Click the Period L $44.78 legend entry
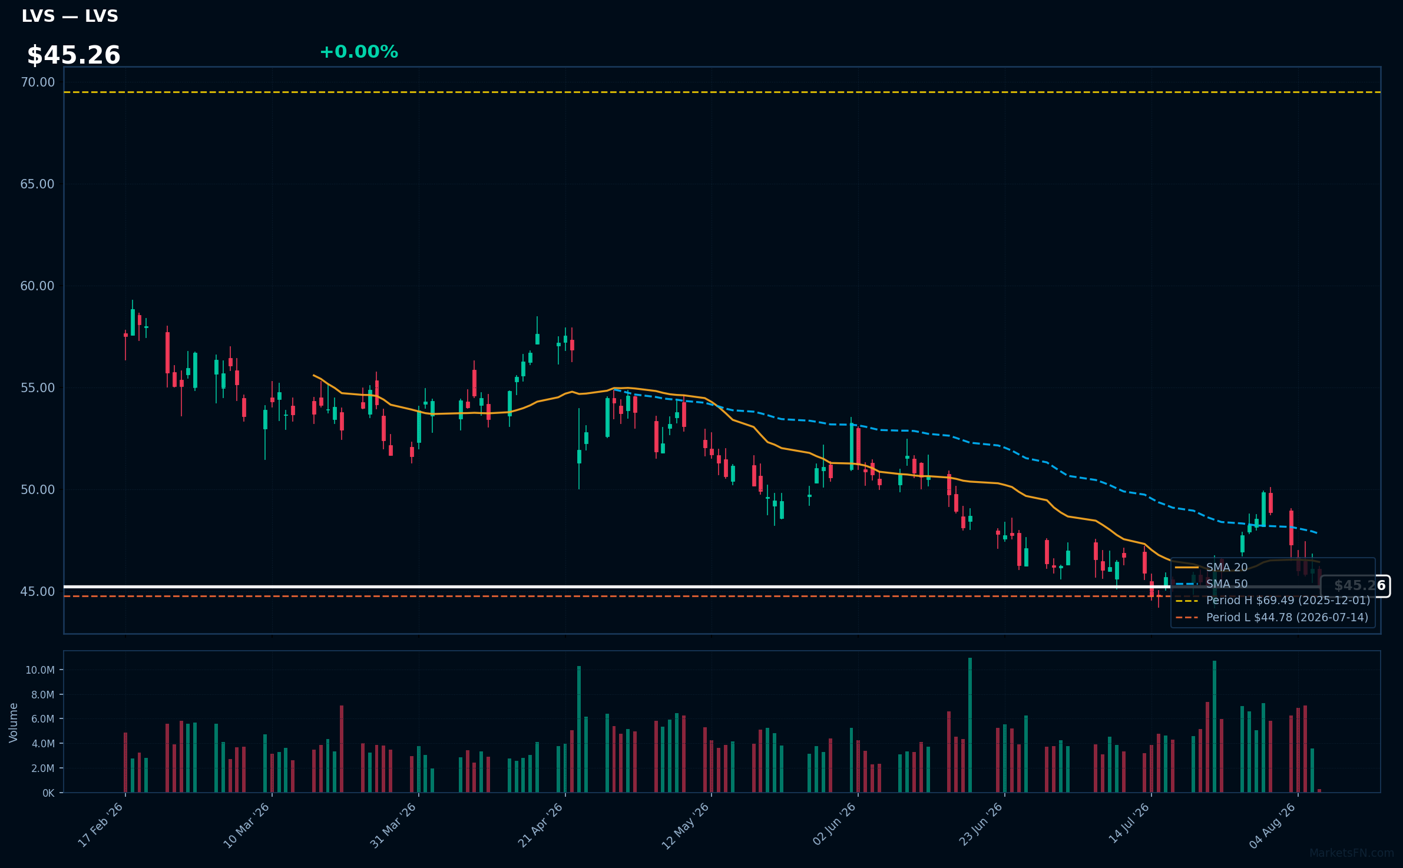Viewport: 1403px width, 868px height. (x=1272, y=618)
